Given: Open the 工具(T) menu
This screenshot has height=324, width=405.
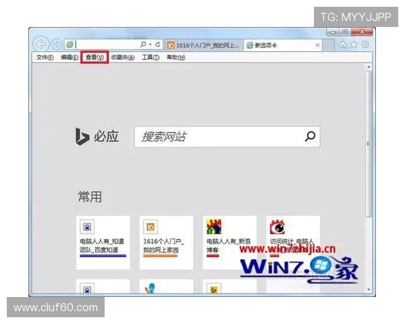Looking at the screenshot, I should pos(151,57).
